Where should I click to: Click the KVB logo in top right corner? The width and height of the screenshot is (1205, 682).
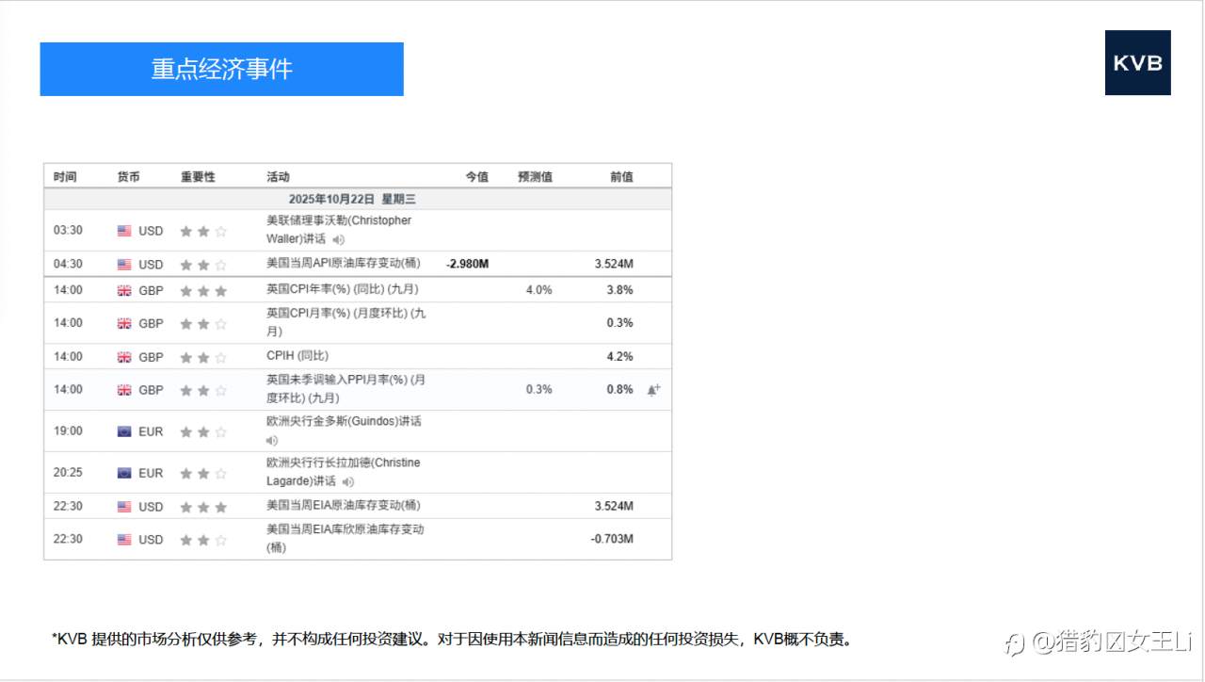(x=1137, y=63)
